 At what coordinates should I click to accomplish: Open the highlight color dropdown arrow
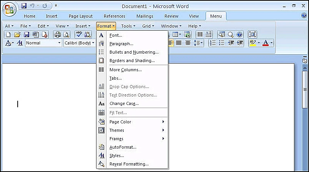tap(259, 43)
